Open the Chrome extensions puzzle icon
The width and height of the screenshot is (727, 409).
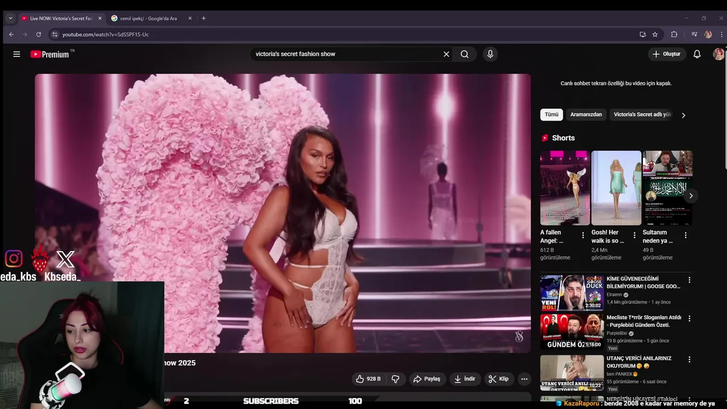click(x=674, y=34)
